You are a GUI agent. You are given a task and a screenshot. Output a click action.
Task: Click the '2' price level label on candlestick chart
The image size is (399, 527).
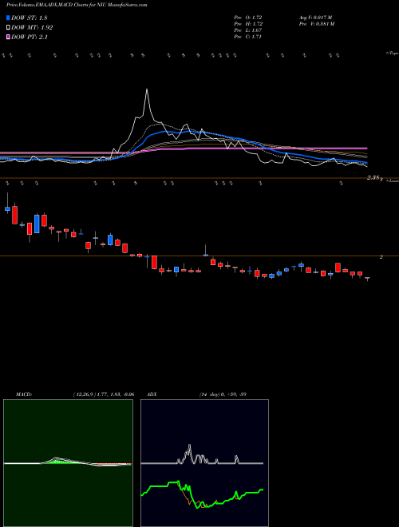coord(381,257)
